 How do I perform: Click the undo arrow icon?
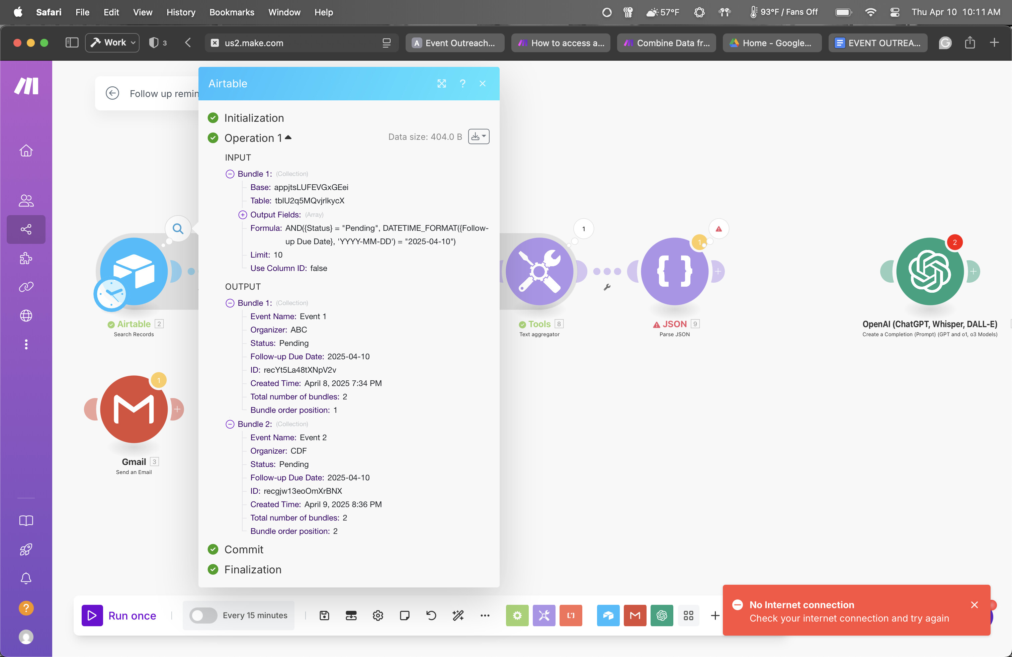coord(431,616)
